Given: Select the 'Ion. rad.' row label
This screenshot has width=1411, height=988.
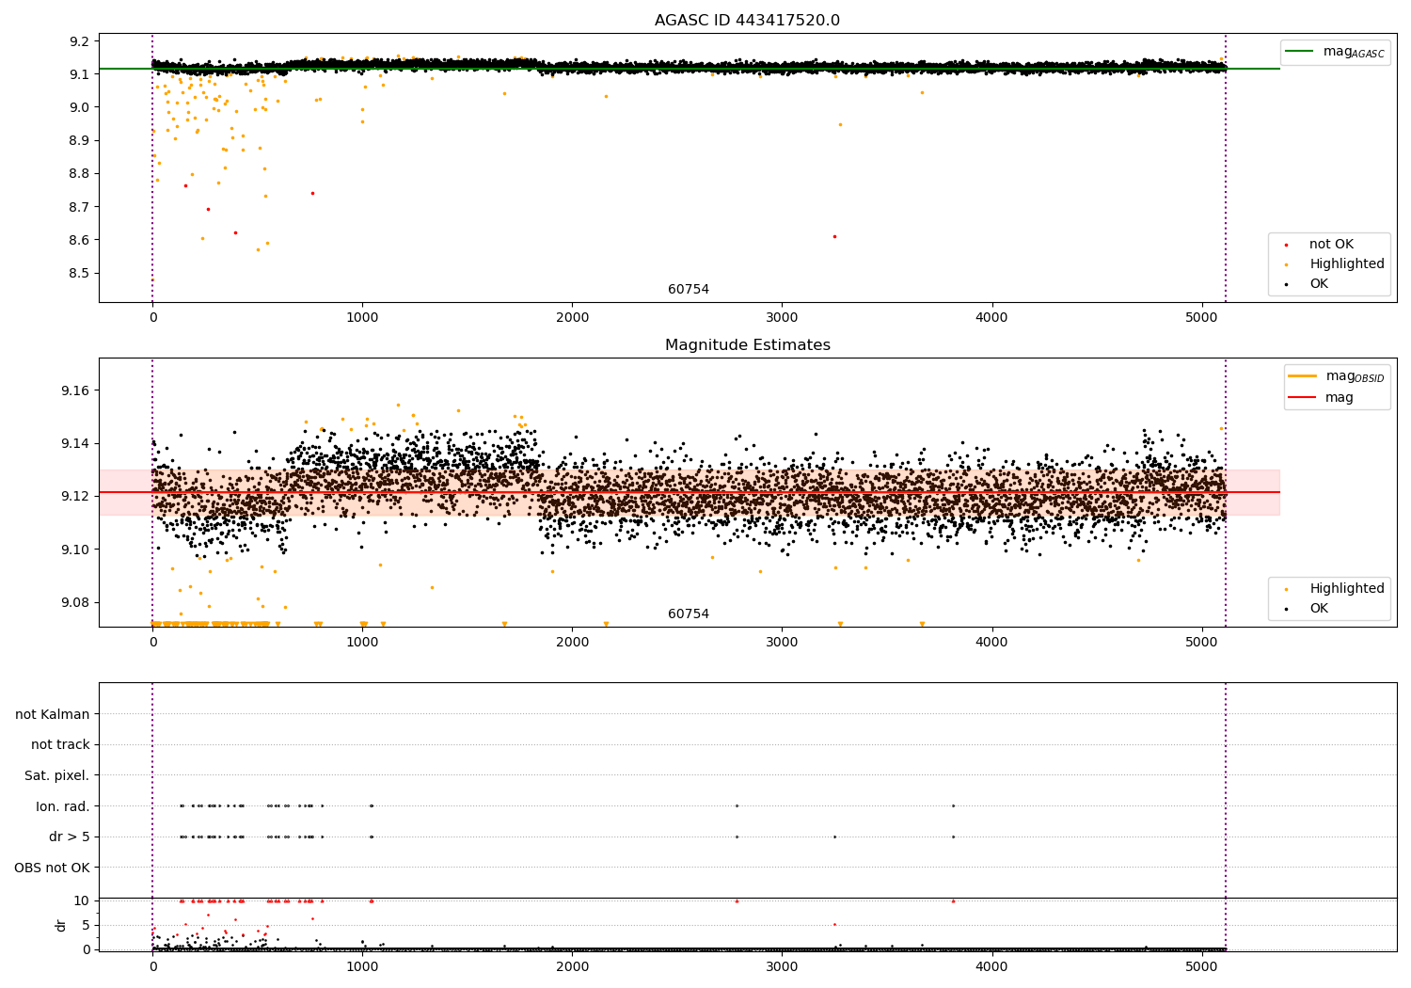Looking at the screenshot, I should point(63,806).
